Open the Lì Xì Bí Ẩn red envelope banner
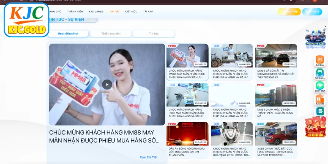 (x=315, y=128)
